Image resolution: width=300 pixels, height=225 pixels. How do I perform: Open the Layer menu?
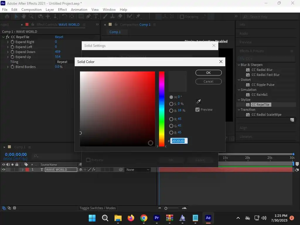50,10
